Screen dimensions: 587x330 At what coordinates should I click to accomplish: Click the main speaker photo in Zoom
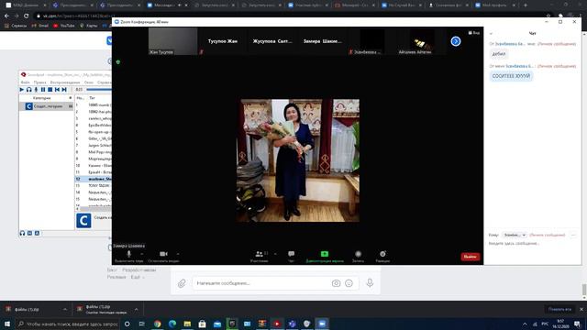[298, 160]
